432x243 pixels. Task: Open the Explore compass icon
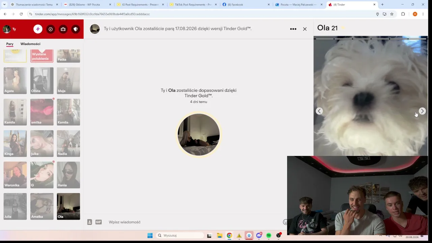(x=51, y=29)
